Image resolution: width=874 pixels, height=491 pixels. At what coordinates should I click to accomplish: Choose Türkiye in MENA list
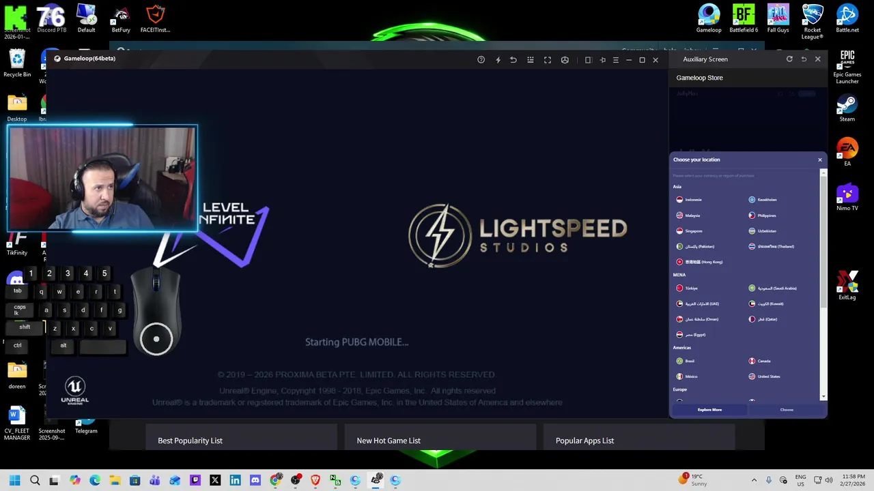tap(687, 288)
